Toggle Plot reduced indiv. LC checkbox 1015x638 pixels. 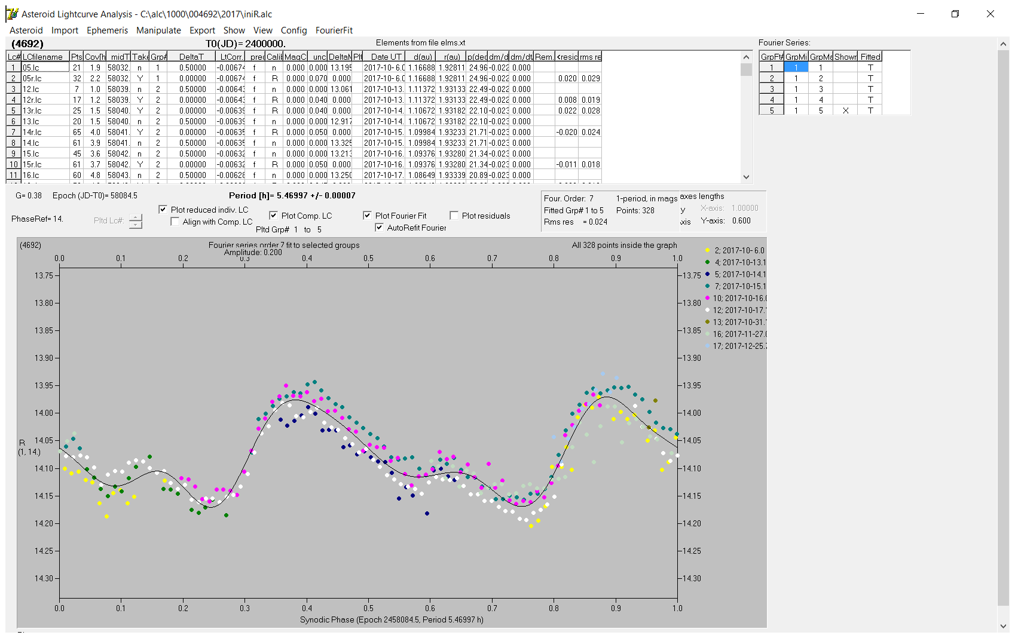click(x=163, y=210)
